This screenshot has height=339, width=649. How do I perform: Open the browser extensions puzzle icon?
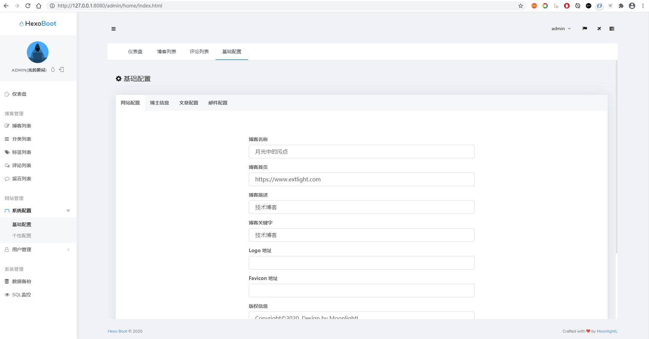(x=621, y=6)
